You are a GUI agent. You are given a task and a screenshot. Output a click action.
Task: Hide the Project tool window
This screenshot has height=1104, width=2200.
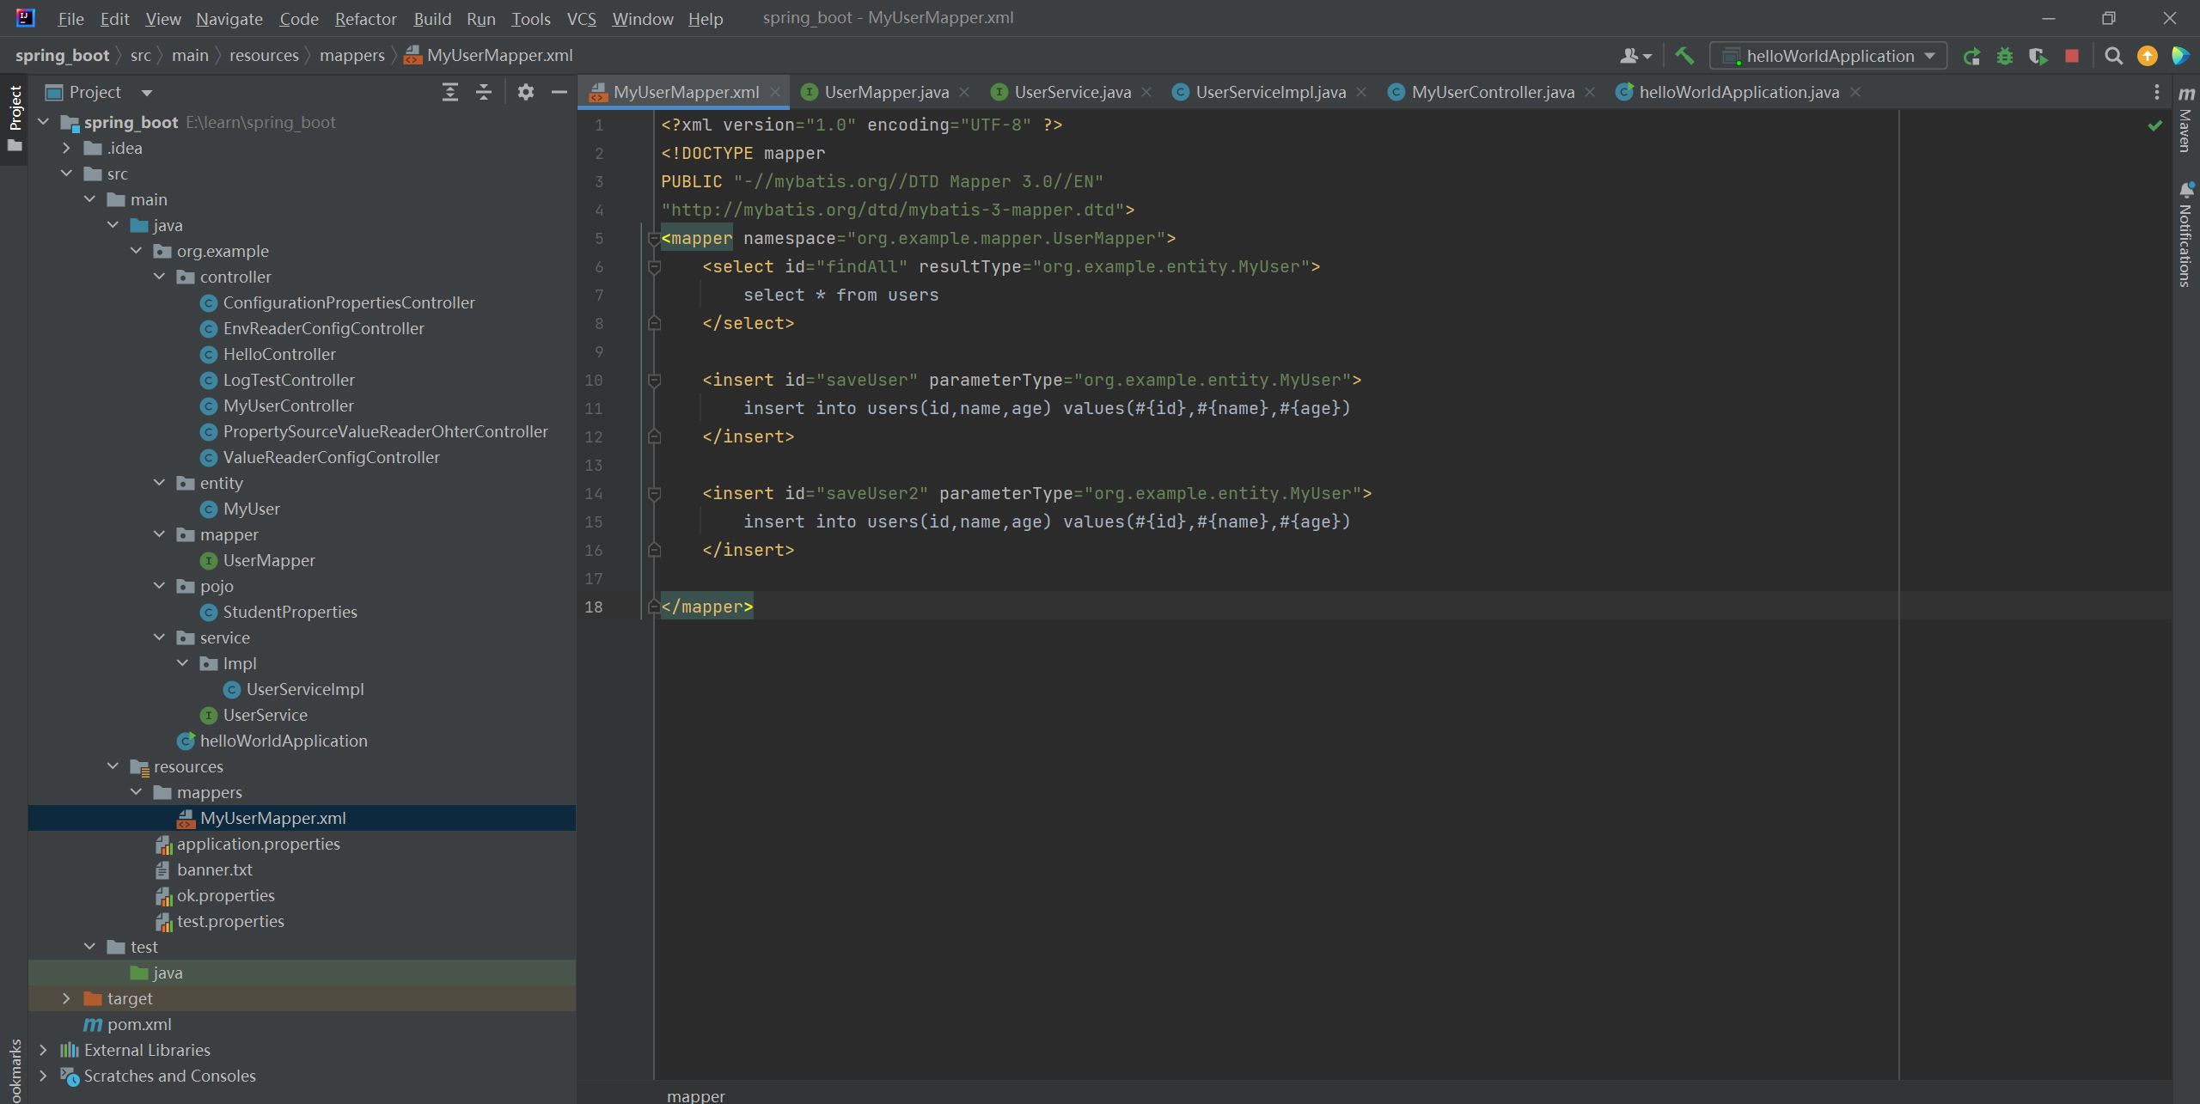(559, 92)
